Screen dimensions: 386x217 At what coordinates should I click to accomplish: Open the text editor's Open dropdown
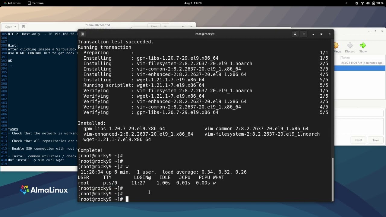tap(11, 27)
